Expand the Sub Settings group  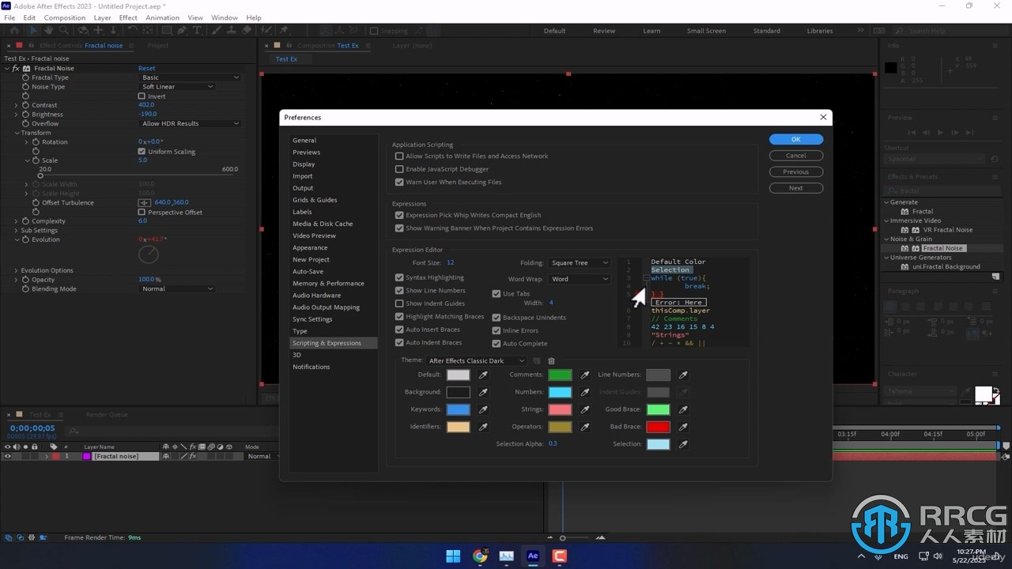coord(16,231)
